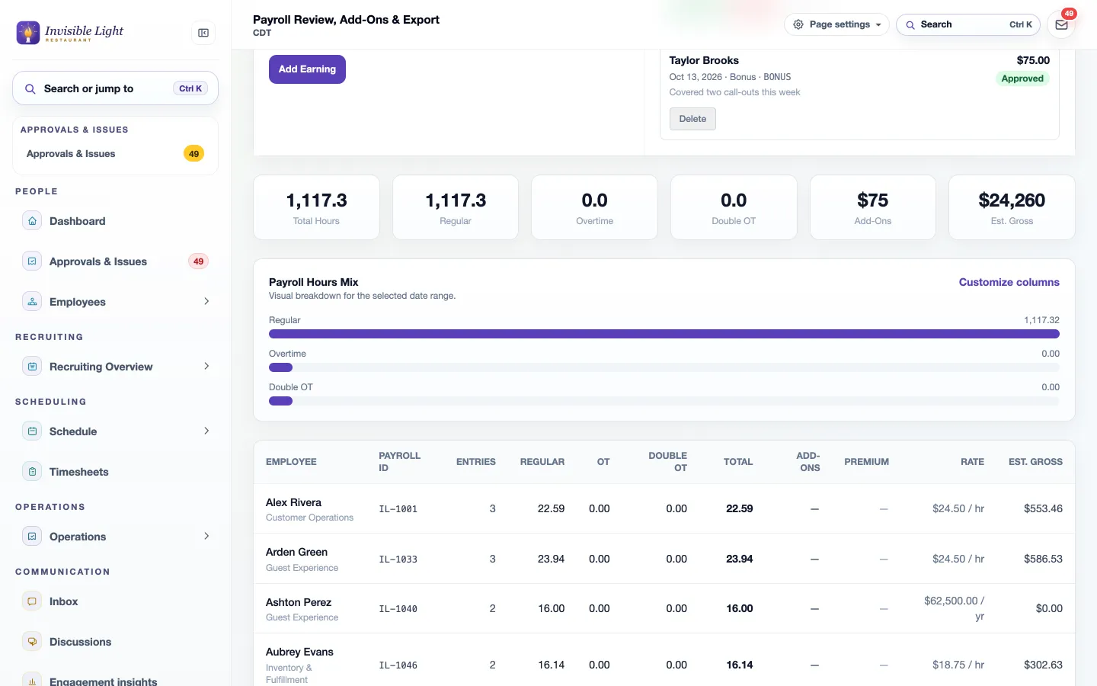The height and width of the screenshot is (686, 1097).
Task: Click the PAYROLL ID column header
Action: pyautogui.click(x=399, y=462)
